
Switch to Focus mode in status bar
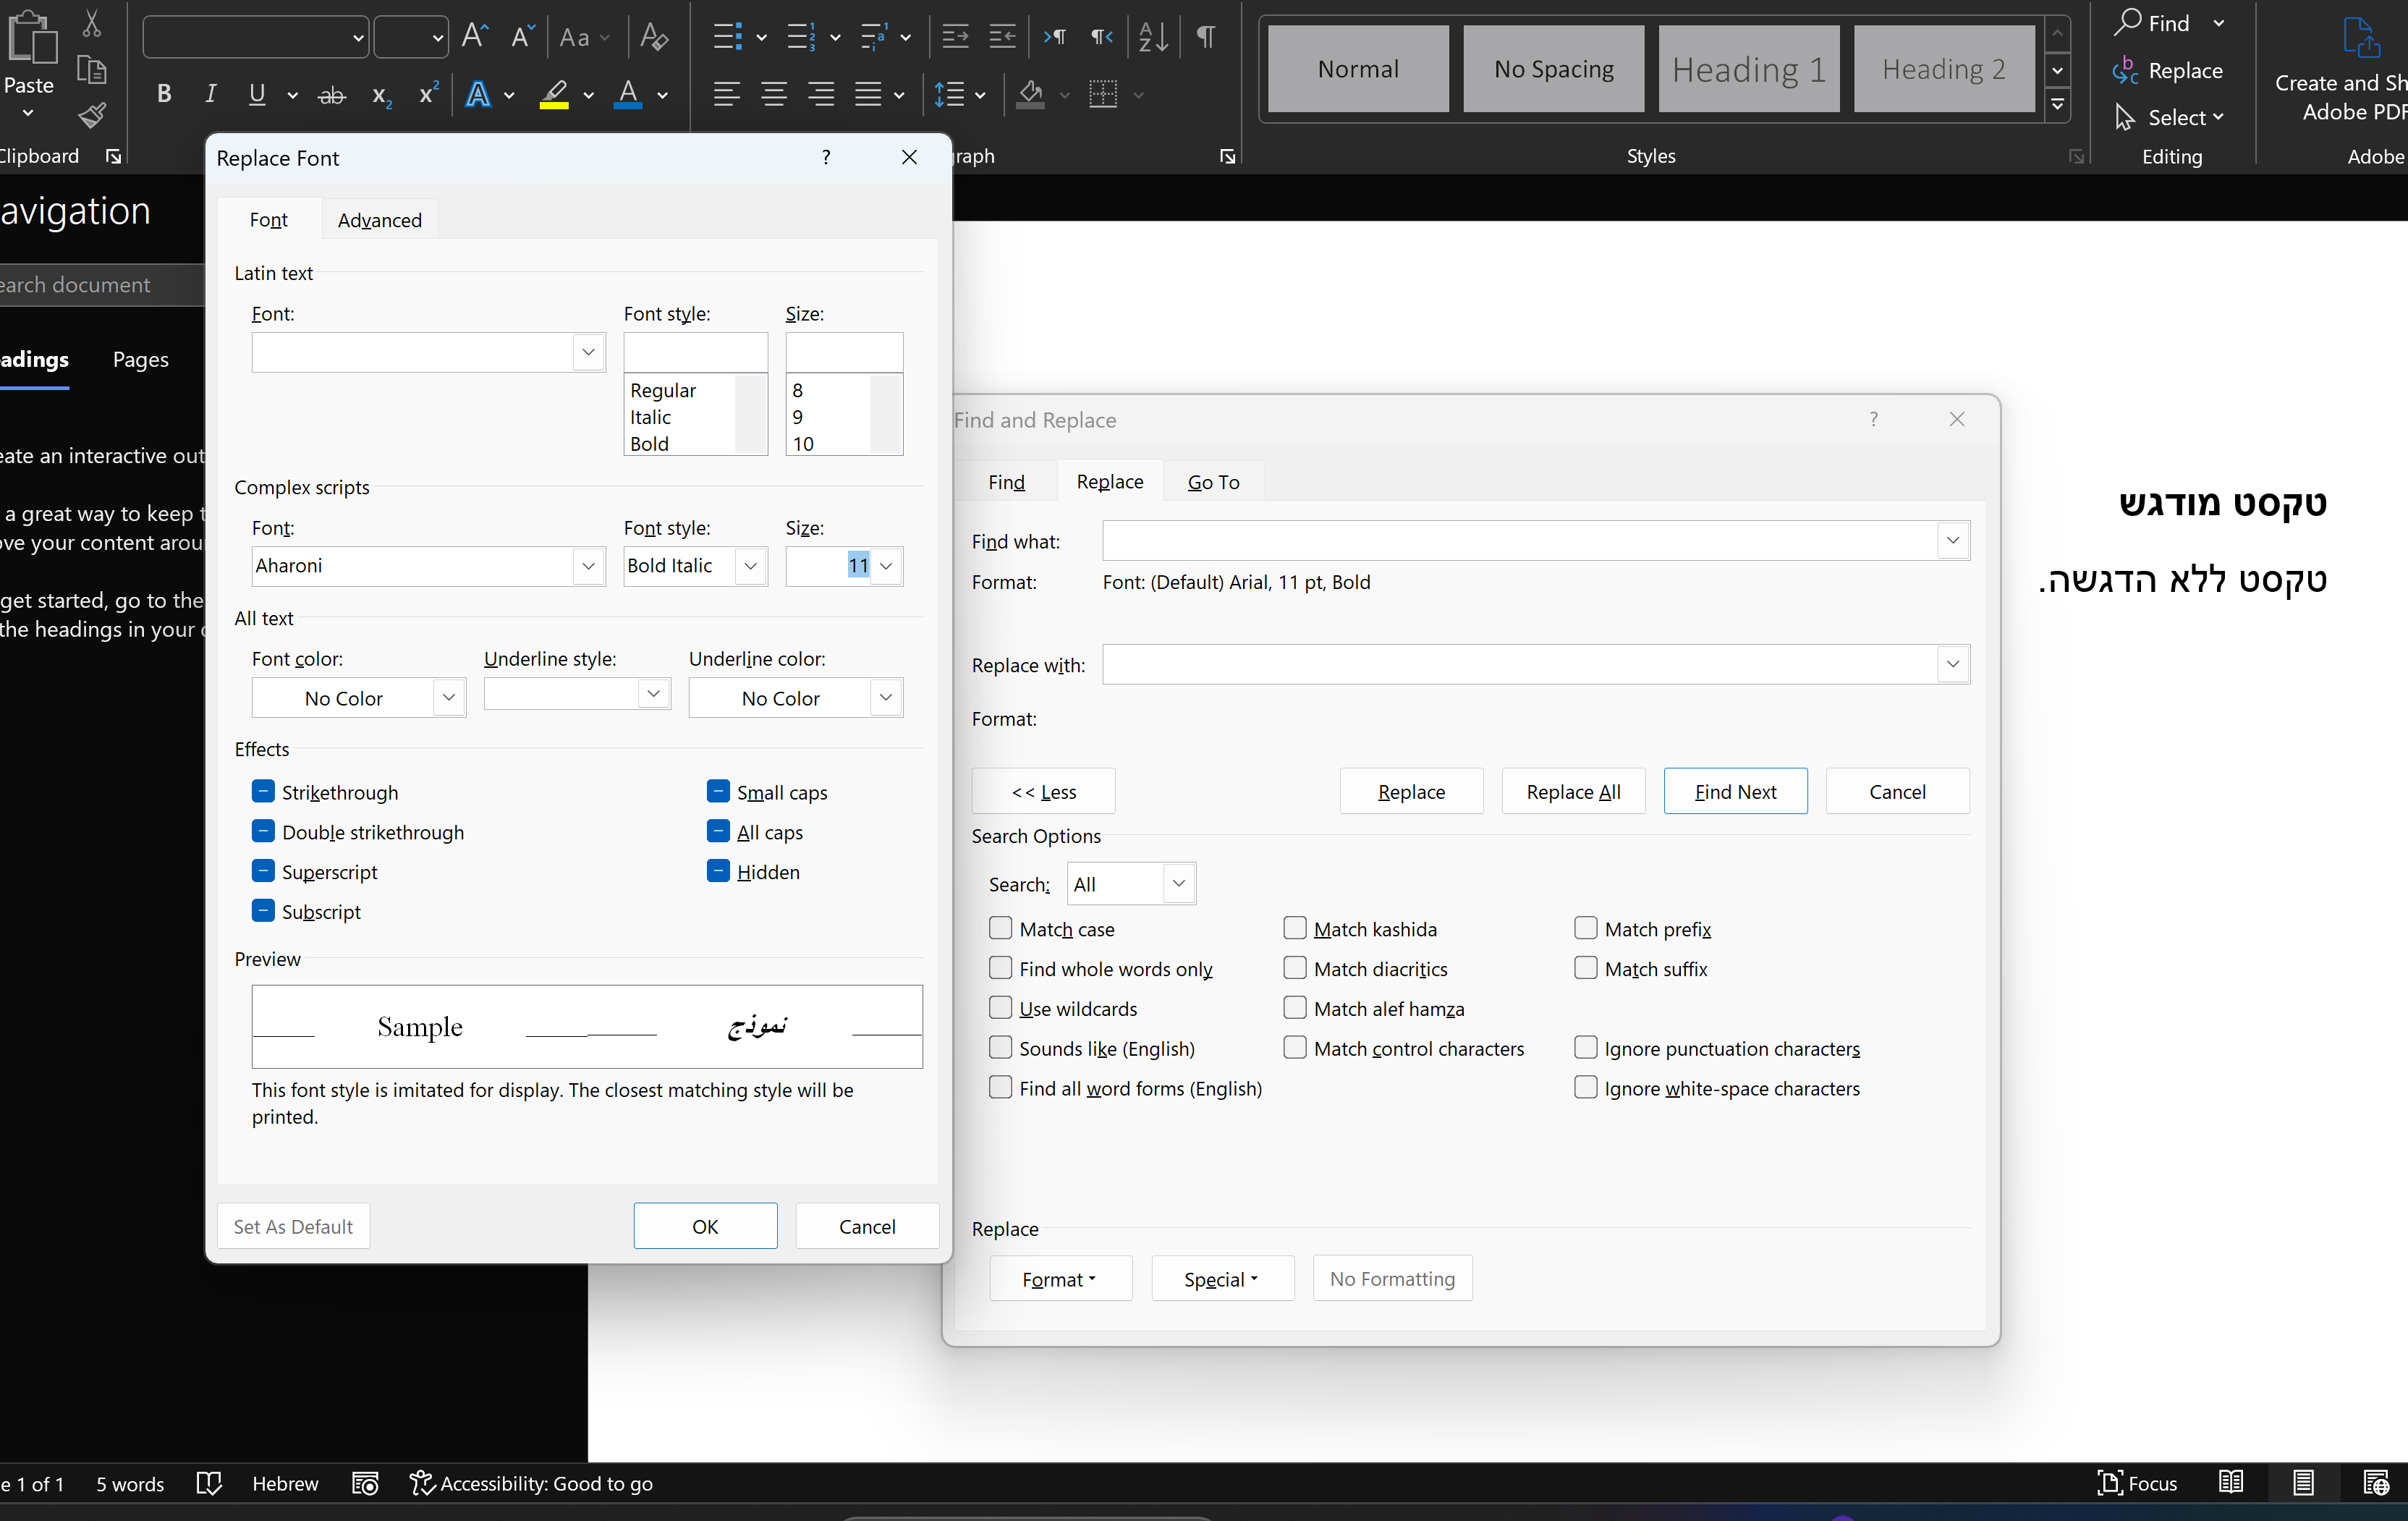(x=2138, y=1483)
